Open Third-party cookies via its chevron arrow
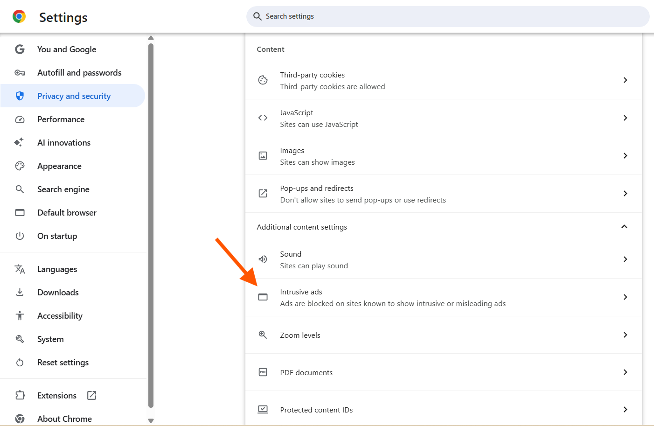This screenshot has width=654, height=426. pos(626,80)
